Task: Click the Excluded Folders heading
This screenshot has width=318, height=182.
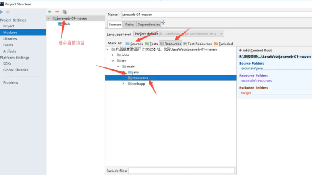Action: [254, 88]
